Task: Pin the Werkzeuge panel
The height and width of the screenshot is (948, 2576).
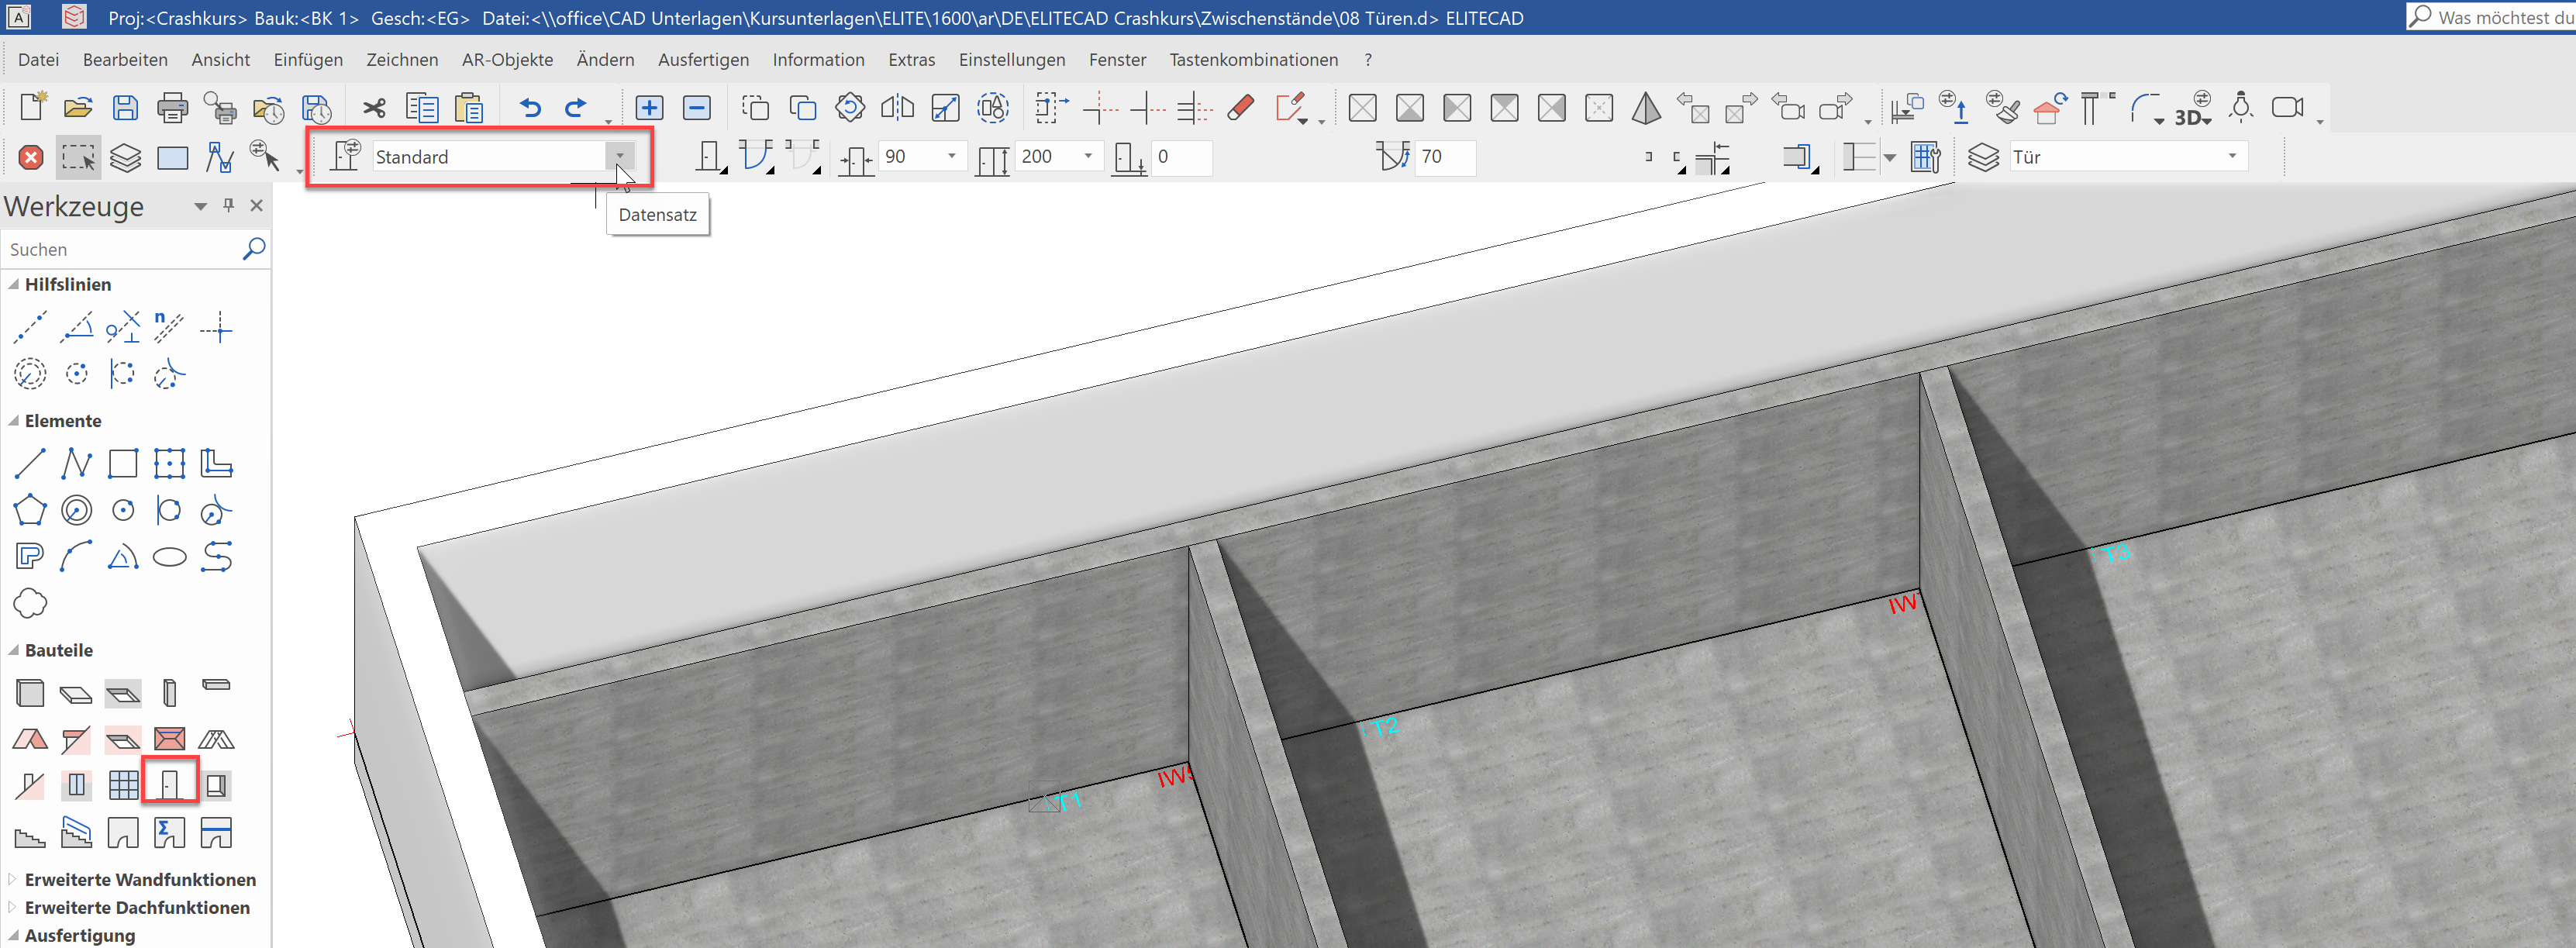Action: click(x=229, y=205)
